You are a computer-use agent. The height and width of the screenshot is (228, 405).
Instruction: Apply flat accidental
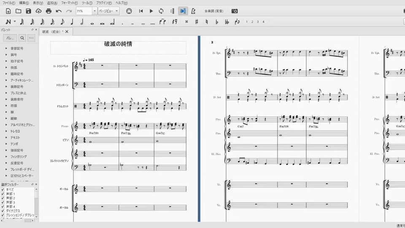click(217, 22)
